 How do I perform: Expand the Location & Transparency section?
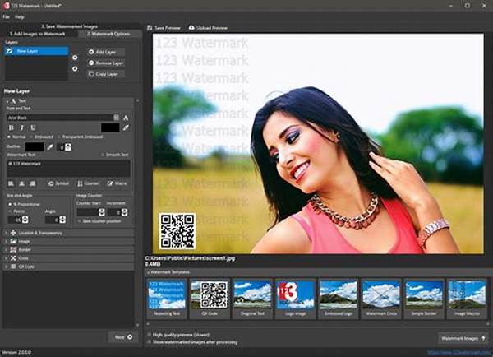[8, 233]
